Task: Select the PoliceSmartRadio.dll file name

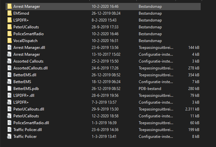Action: click(31, 123)
